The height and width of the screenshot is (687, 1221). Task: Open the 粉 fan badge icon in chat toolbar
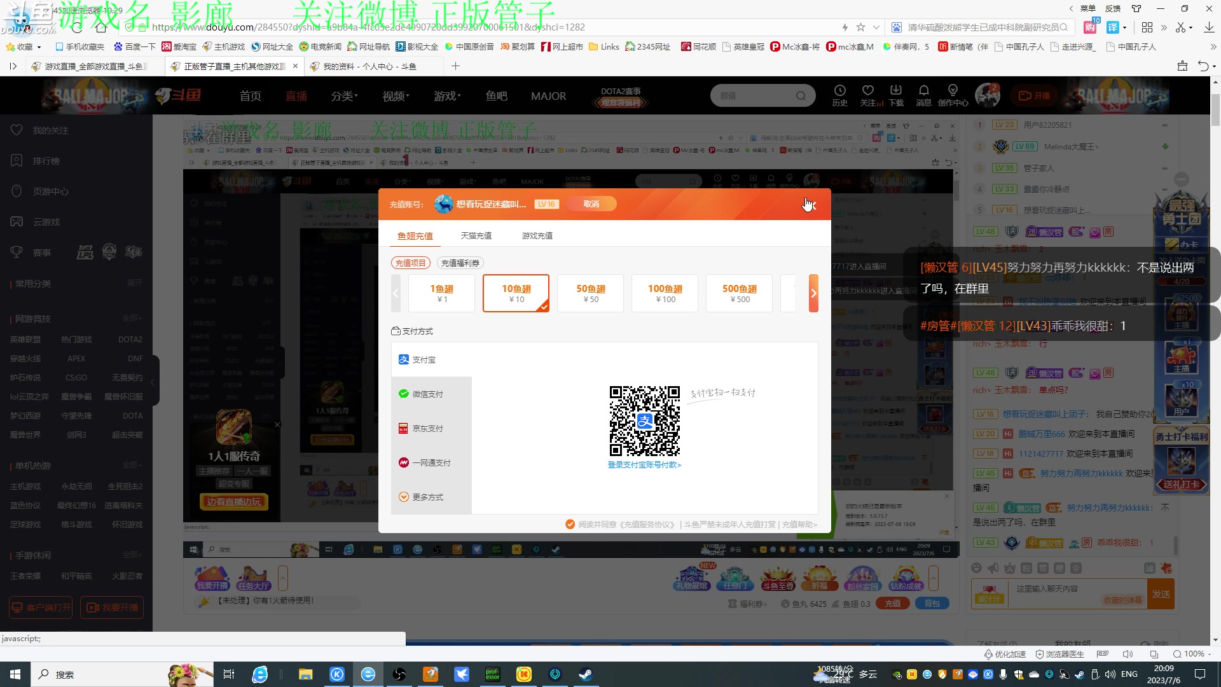point(1026,568)
